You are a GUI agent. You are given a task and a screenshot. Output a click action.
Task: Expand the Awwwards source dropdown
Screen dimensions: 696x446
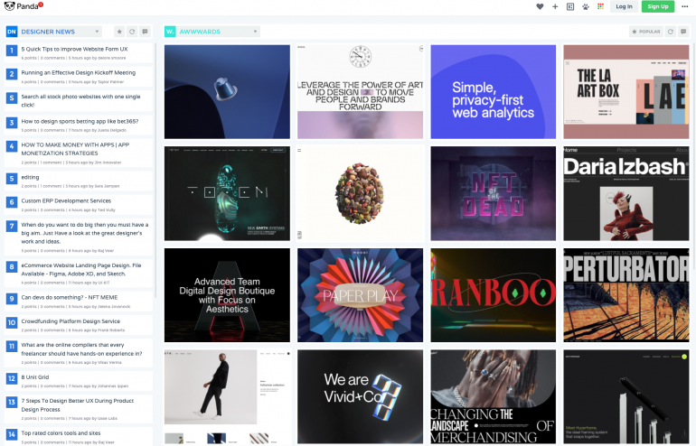pos(255,32)
